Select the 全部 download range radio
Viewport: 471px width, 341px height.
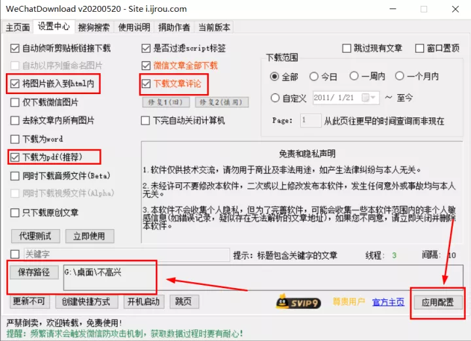point(274,76)
